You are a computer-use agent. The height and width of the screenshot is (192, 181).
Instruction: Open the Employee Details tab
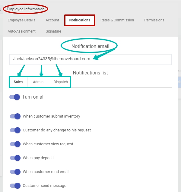tap(21, 20)
